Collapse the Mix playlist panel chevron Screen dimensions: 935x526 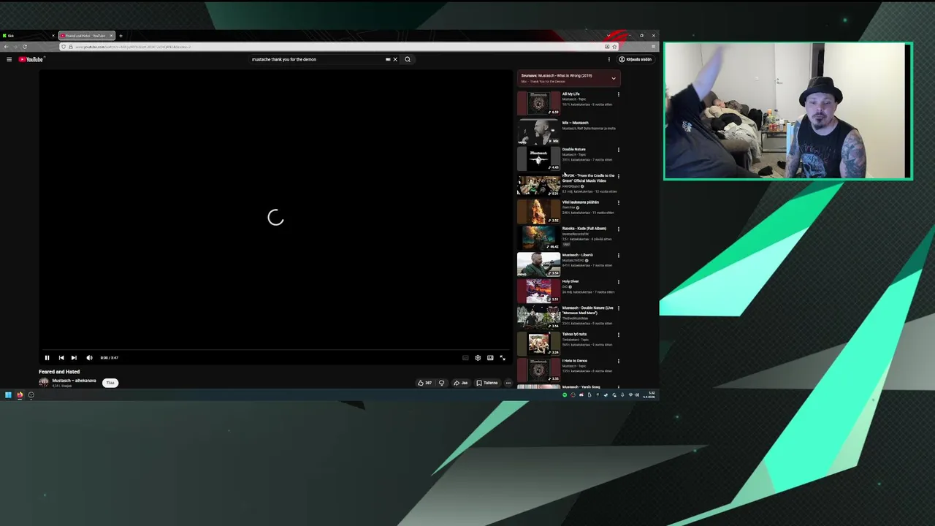(x=614, y=78)
